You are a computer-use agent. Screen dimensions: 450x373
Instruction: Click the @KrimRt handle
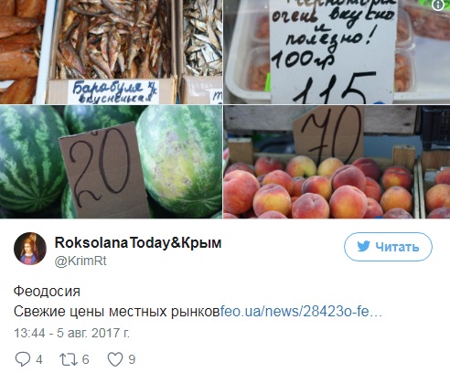click(80, 261)
